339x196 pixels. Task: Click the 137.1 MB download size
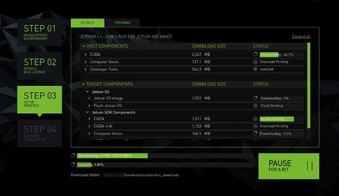[201, 62]
